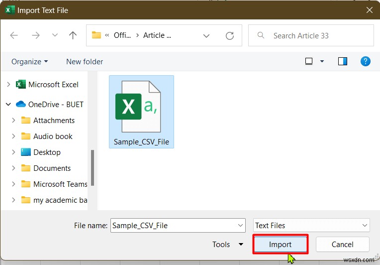The width and height of the screenshot is (380, 265).
Task: Click the Cancel button
Action: [342, 245]
